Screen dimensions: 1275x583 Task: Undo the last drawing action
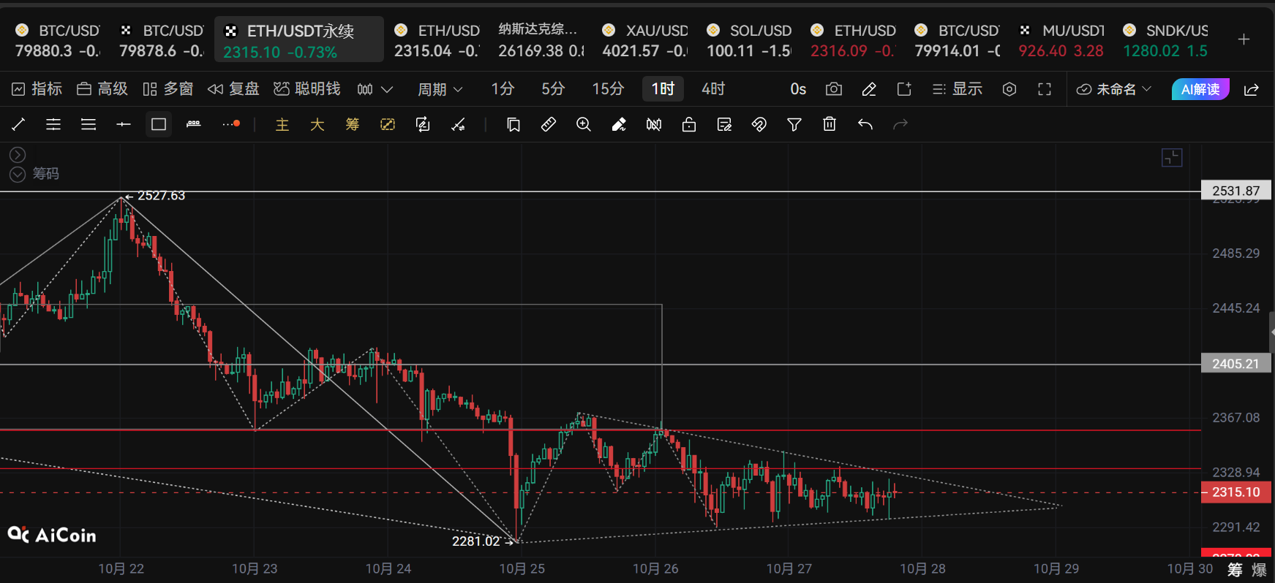click(865, 125)
